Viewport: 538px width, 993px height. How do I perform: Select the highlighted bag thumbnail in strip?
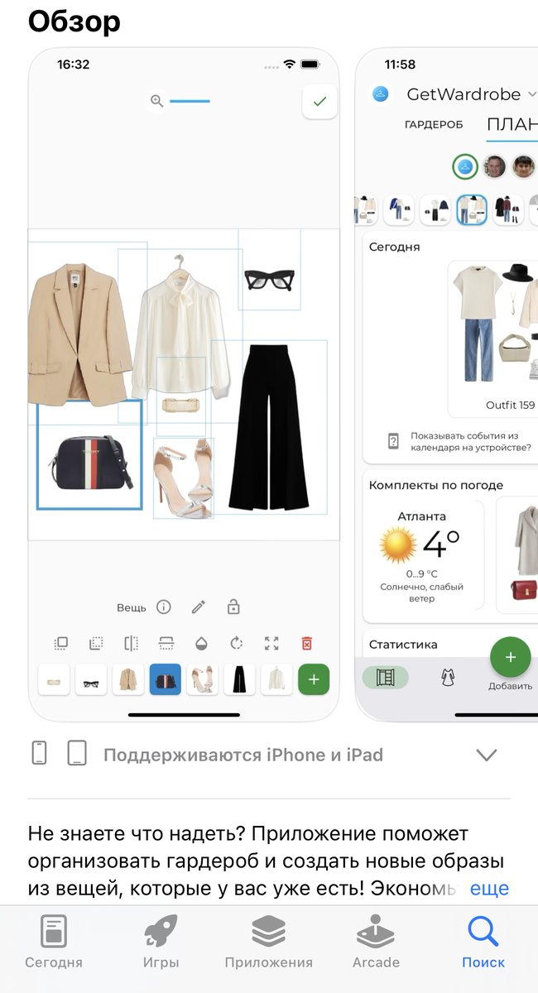coord(166,679)
